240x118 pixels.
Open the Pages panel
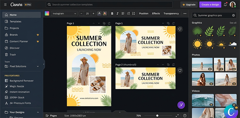(x=51, y=116)
